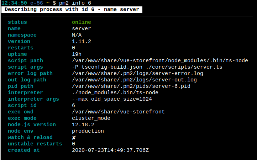This screenshot has height=160, width=257.
Task: Click the 'script id' label
Action: pos(22,105)
